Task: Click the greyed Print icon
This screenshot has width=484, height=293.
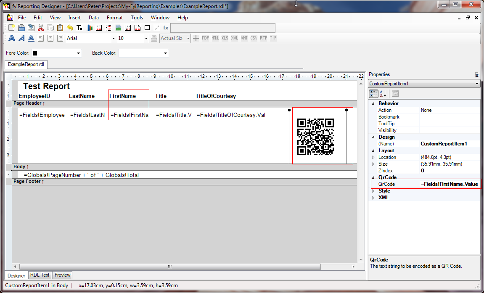Action: (154, 38)
